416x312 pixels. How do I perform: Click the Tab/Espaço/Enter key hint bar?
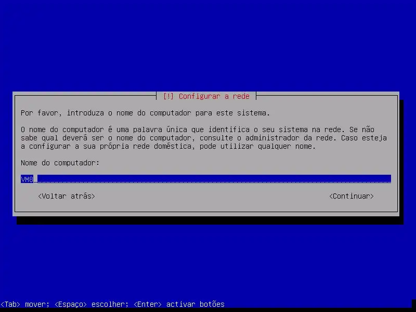coord(112,304)
